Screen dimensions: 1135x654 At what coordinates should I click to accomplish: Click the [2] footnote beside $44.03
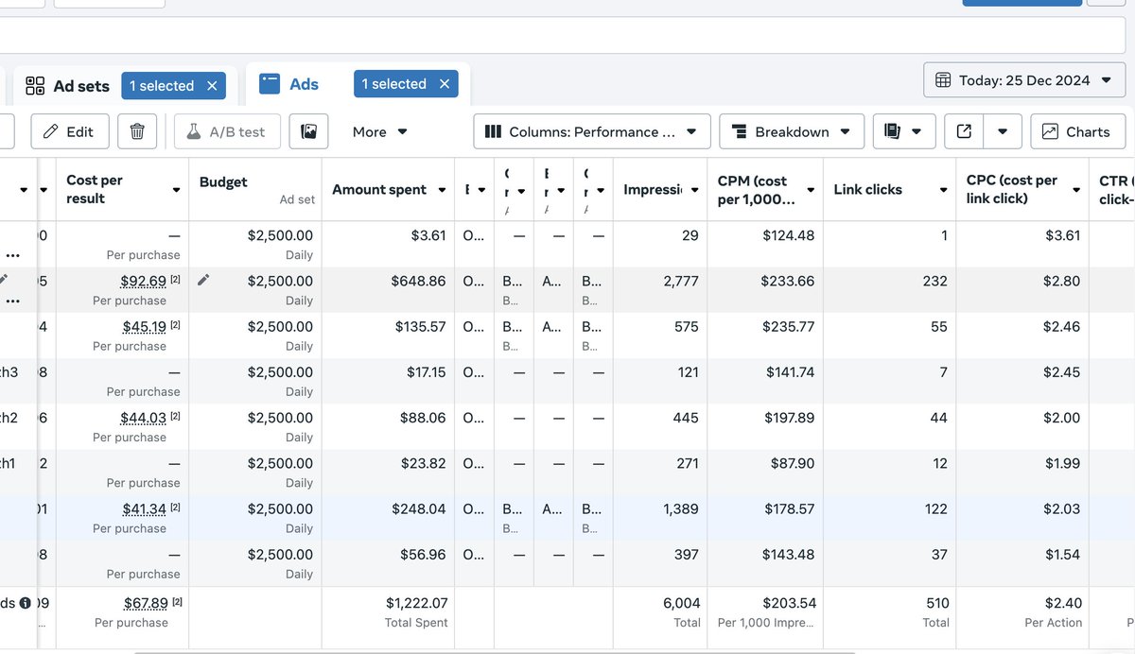tap(175, 416)
